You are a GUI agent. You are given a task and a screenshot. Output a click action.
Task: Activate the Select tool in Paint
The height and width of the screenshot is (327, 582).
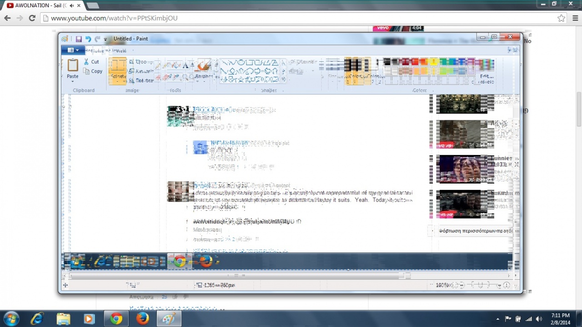[x=118, y=71]
